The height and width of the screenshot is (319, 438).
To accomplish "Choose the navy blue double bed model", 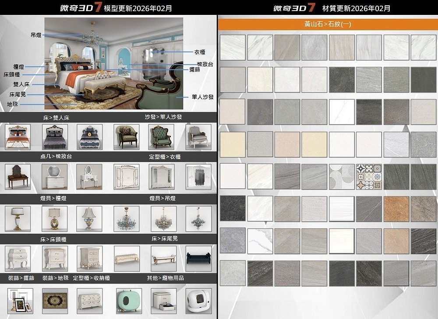I will pyautogui.click(x=89, y=137).
